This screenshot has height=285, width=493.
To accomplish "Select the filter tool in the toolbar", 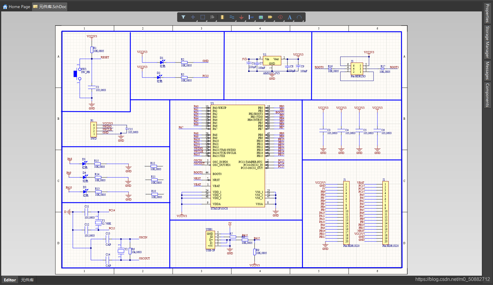I will pyautogui.click(x=183, y=17).
